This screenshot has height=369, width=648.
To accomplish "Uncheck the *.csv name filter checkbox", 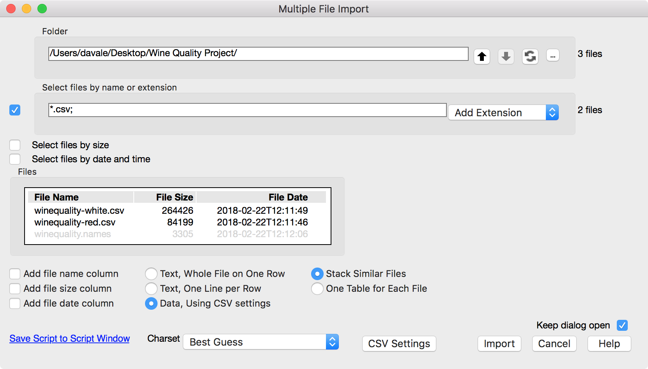I will (x=14, y=110).
